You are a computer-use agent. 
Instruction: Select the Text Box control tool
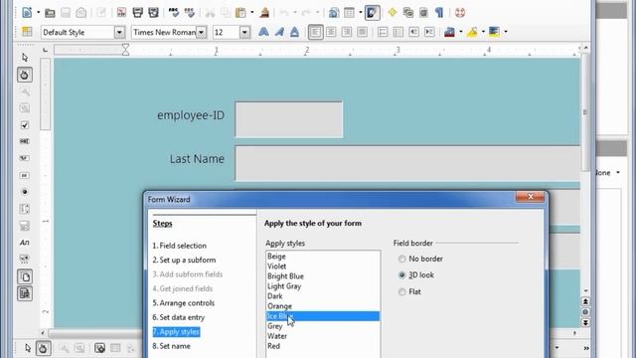(x=25, y=141)
